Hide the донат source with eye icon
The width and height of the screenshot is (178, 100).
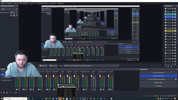(173, 11)
